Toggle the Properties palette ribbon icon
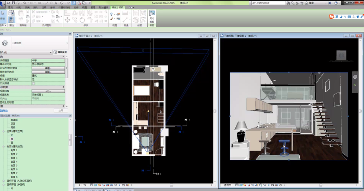Viewport: 364px width, 191px height. tap(11, 20)
